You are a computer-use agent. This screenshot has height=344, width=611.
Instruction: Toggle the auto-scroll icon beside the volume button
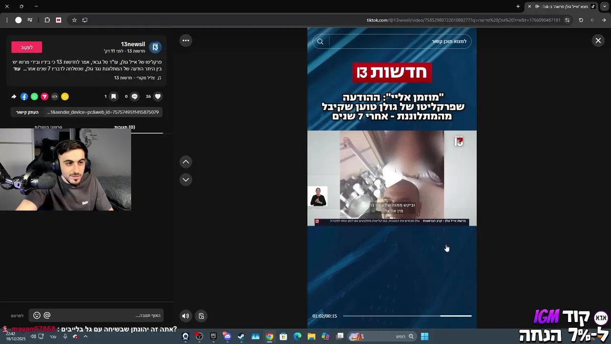pos(201,316)
